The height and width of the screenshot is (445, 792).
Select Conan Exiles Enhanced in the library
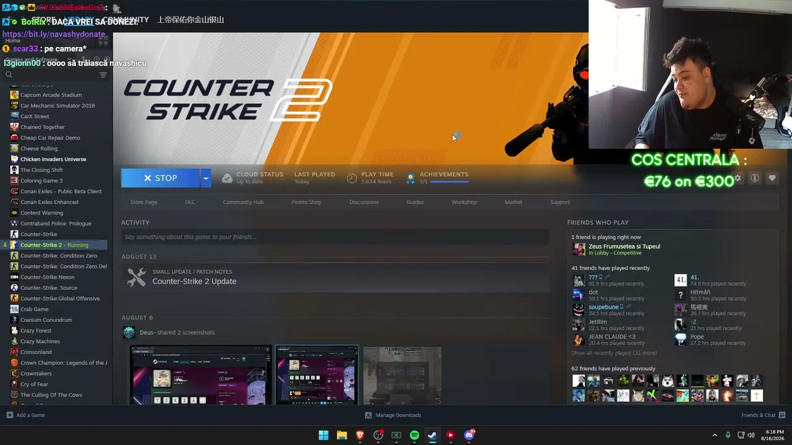tap(49, 202)
